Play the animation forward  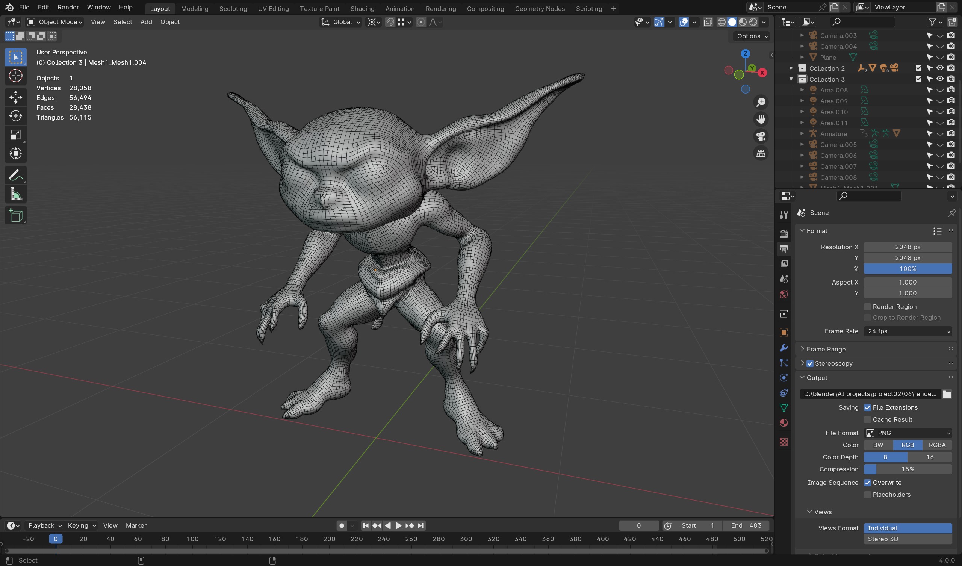pyautogui.click(x=398, y=525)
